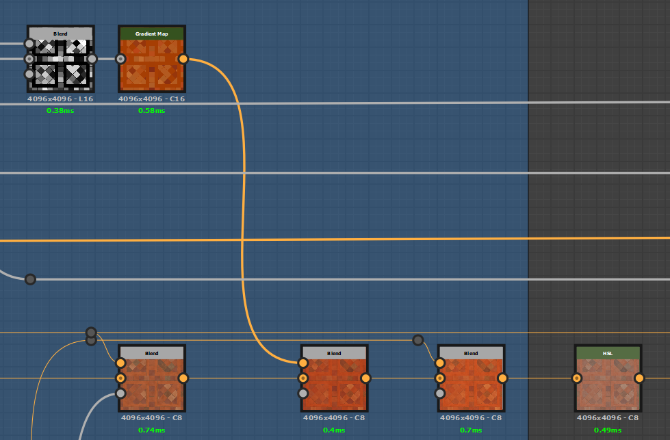This screenshot has height=440, width=670.
Task: Click the Blend title bar of the middle bottom node
Action: coord(334,353)
